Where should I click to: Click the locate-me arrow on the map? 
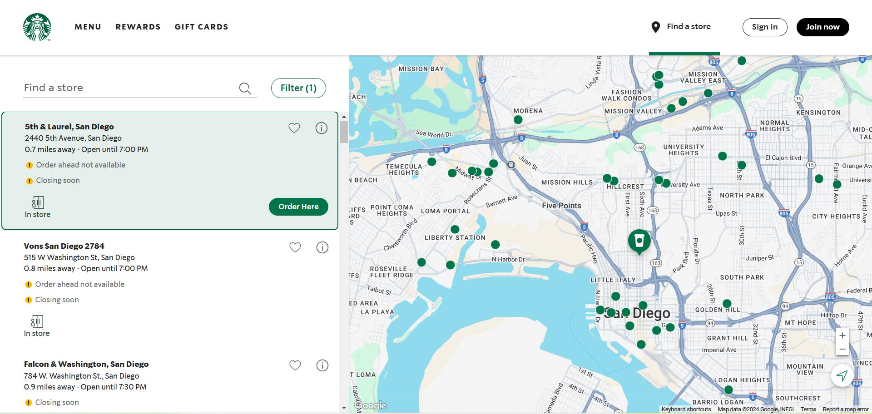pyautogui.click(x=842, y=376)
